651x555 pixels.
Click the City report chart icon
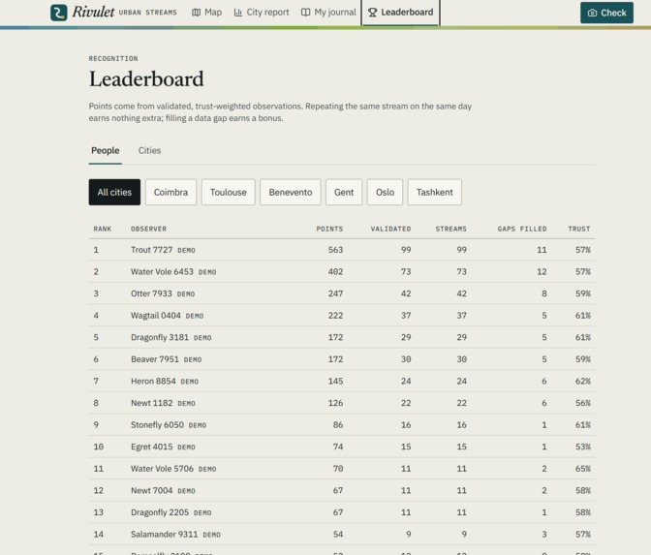[238, 13]
